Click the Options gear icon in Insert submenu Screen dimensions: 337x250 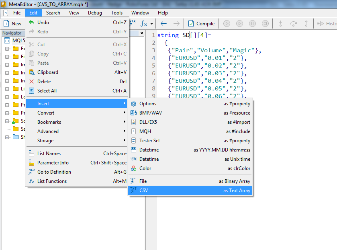133,104
